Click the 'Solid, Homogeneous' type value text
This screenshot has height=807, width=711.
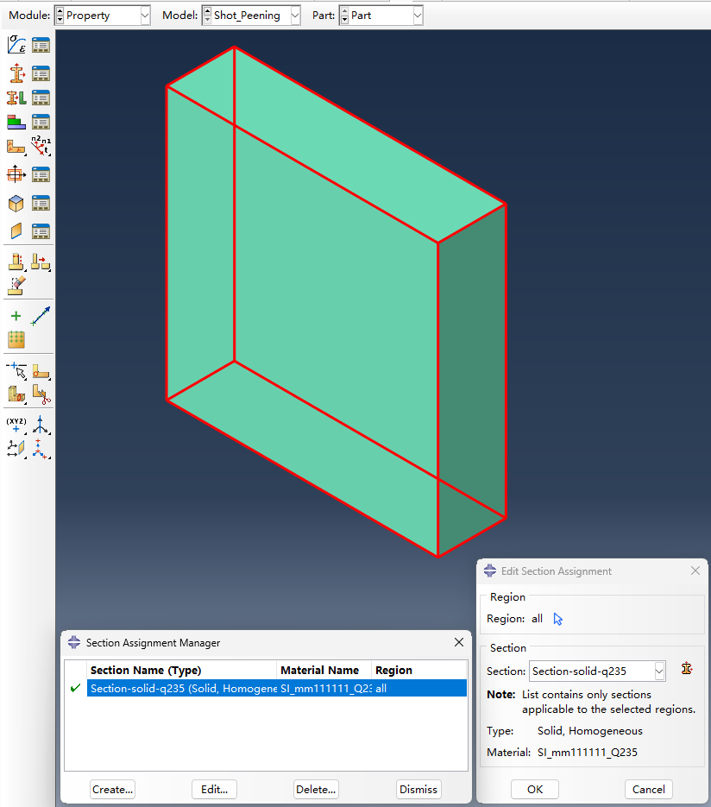click(589, 731)
